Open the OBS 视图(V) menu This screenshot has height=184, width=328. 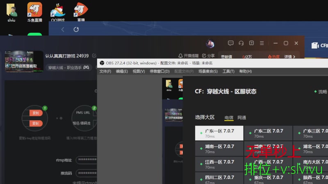(x=139, y=71)
